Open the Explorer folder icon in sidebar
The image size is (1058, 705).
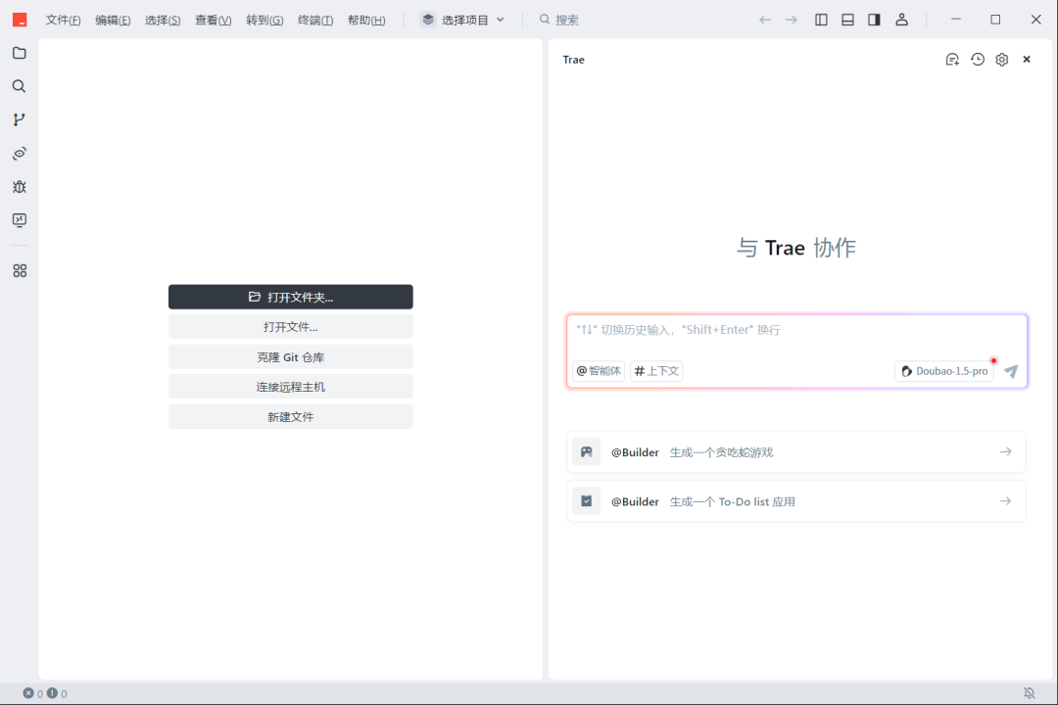pyautogui.click(x=20, y=53)
